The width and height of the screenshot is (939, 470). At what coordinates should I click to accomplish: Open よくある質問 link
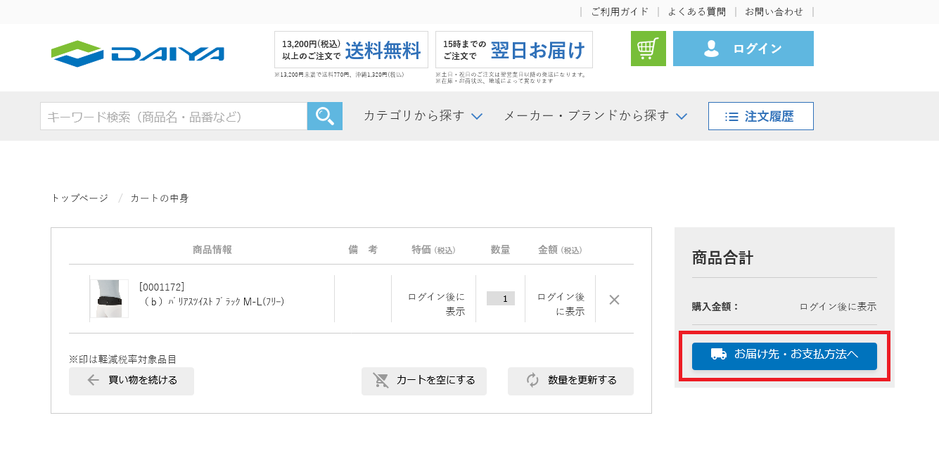point(696,11)
